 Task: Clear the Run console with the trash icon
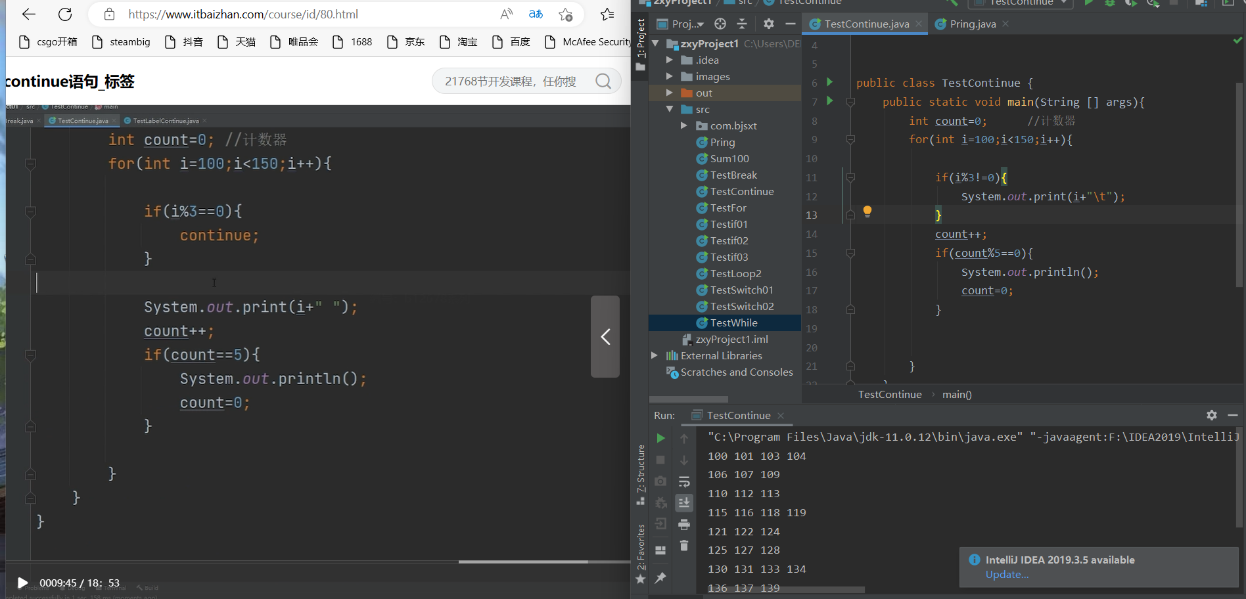point(684,546)
